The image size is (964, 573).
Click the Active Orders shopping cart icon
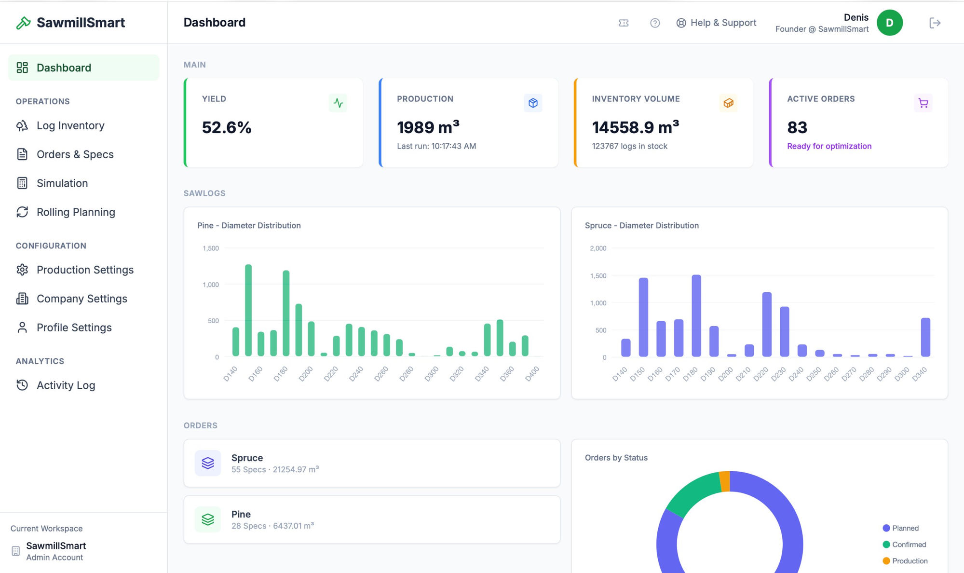(923, 103)
